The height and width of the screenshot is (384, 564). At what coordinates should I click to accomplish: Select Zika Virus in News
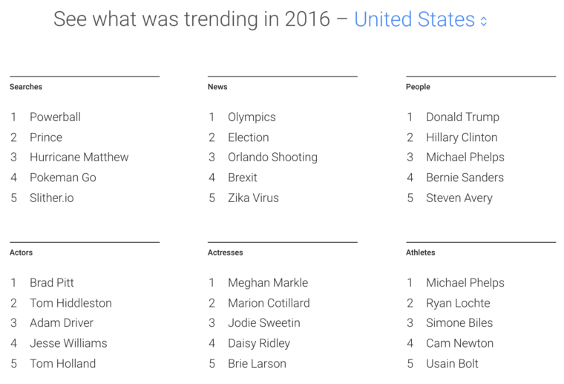[253, 198]
